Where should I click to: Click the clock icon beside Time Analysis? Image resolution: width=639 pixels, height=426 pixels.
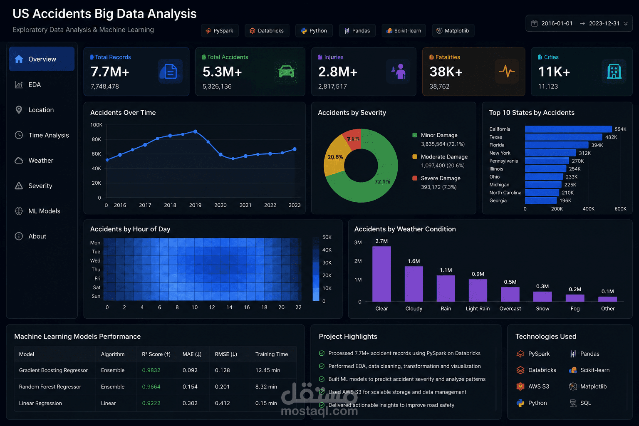click(19, 135)
